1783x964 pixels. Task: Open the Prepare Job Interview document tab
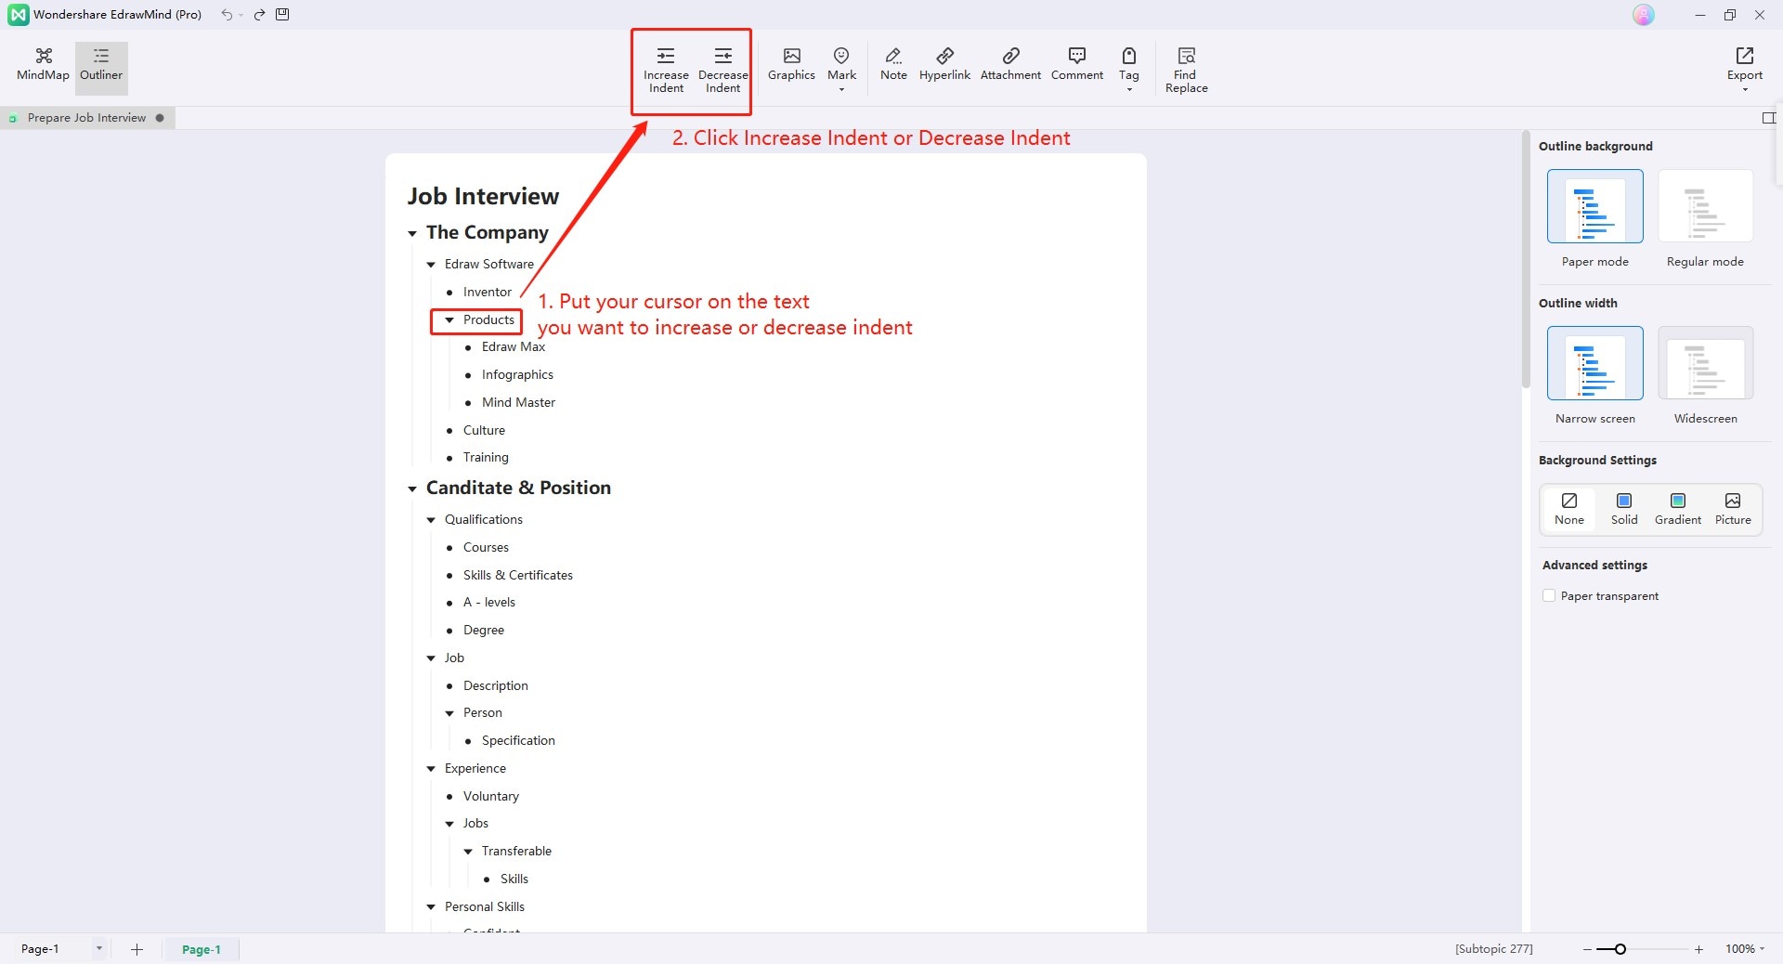coord(87,118)
